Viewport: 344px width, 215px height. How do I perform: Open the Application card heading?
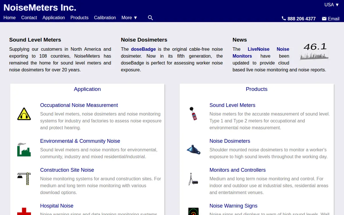87,89
